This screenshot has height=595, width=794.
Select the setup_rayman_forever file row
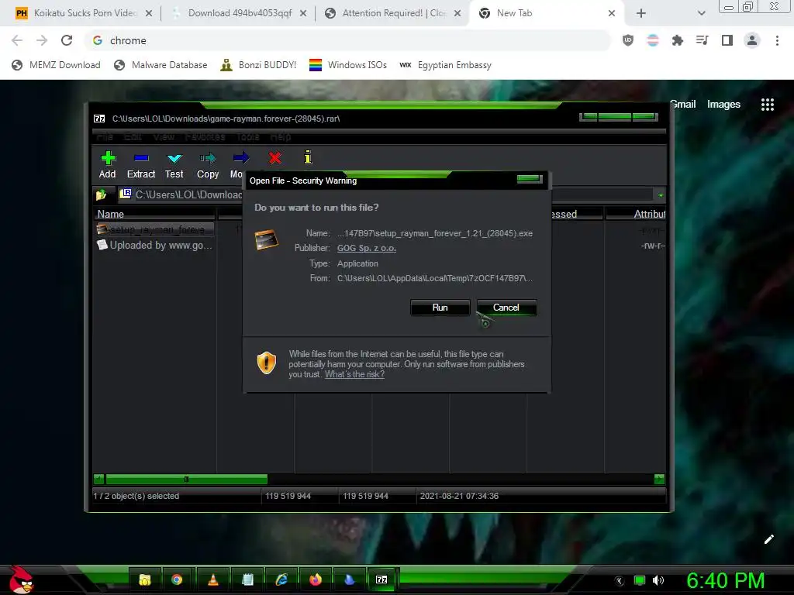[x=155, y=229]
